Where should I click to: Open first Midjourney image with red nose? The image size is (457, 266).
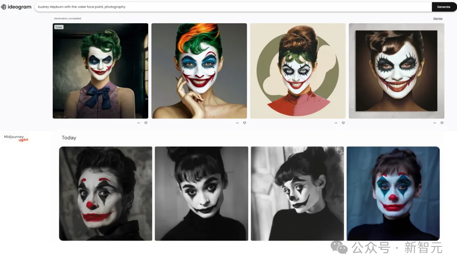[105, 194]
